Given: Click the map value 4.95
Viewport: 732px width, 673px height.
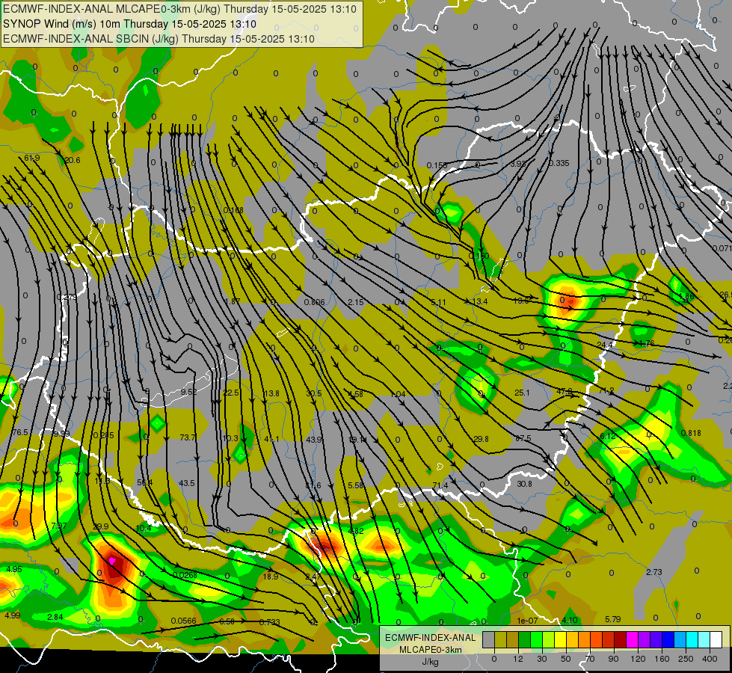Looking at the screenshot, I should point(14,569).
